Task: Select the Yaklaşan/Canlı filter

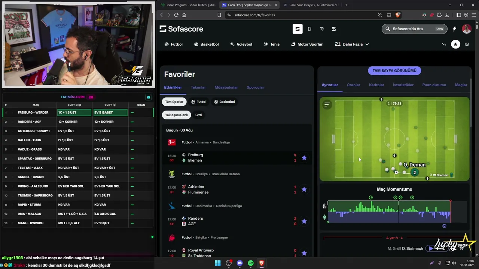Action: pyautogui.click(x=176, y=115)
